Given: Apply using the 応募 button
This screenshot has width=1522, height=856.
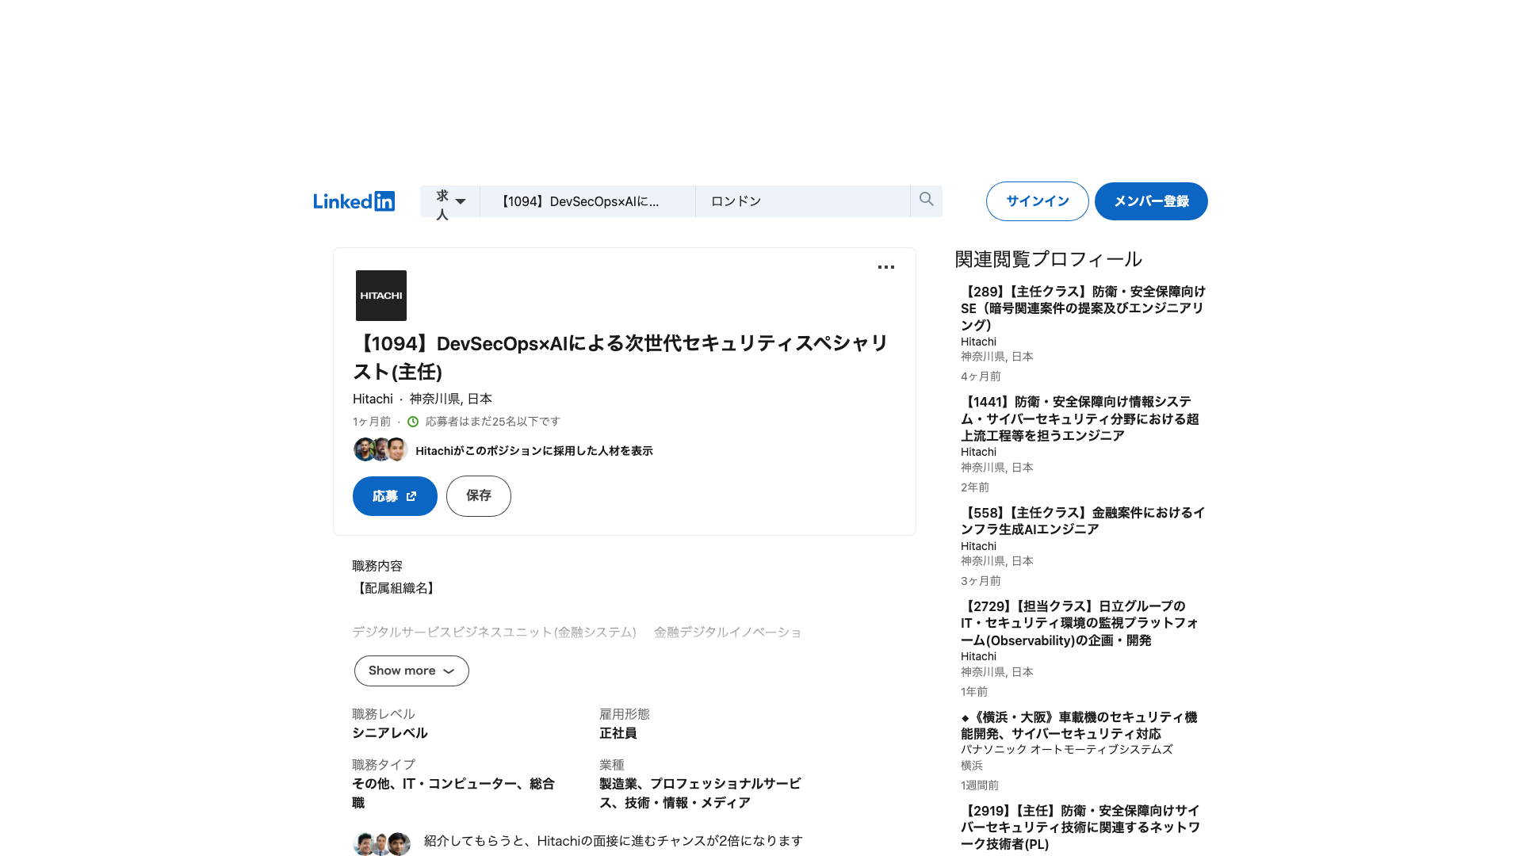Looking at the screenshot, I should [395, 496].
